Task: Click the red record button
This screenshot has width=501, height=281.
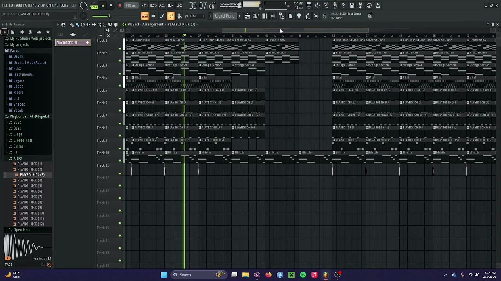Action: (120, 5)
